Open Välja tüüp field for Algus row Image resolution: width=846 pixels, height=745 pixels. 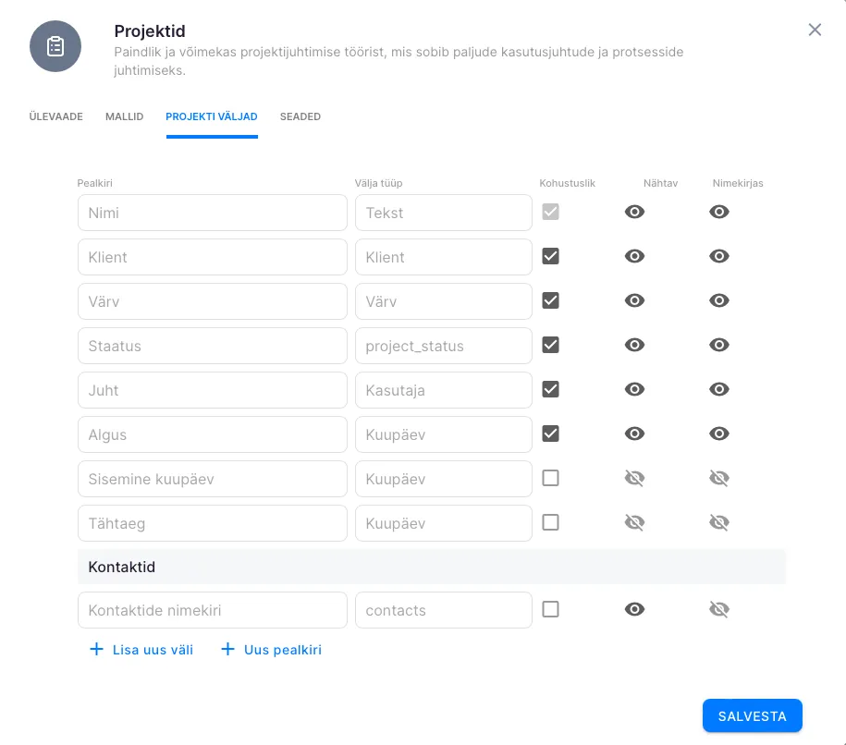pyautogui.click(x=443, y=434)
